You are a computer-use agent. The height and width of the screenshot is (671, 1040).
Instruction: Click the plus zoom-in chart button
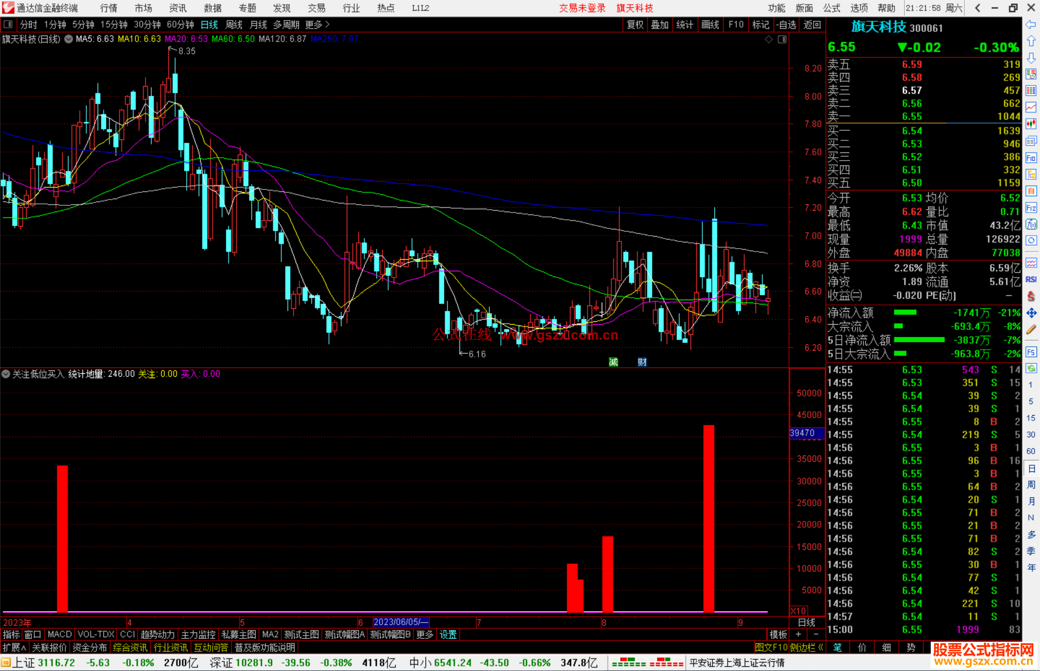pyautogui.click(x=798, y=634)
